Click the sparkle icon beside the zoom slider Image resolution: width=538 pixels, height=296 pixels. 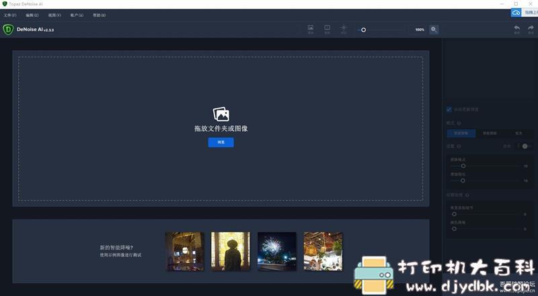coord(344,29)
